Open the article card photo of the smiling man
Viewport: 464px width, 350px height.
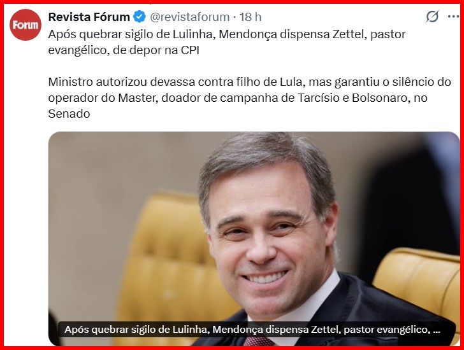pos(254,239)
